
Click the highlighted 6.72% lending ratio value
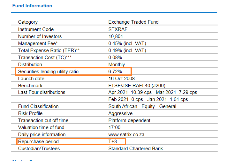tap(115, 72)
